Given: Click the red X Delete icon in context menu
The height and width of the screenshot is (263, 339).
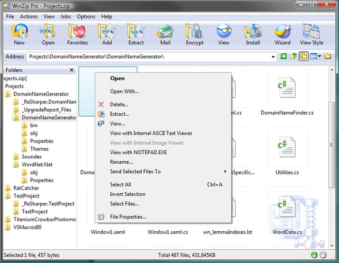Looking at the screenshot, I should [101, 105].
